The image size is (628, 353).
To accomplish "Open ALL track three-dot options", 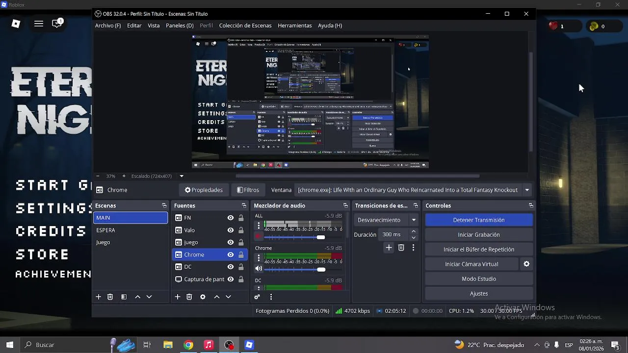I will (259, 226).
